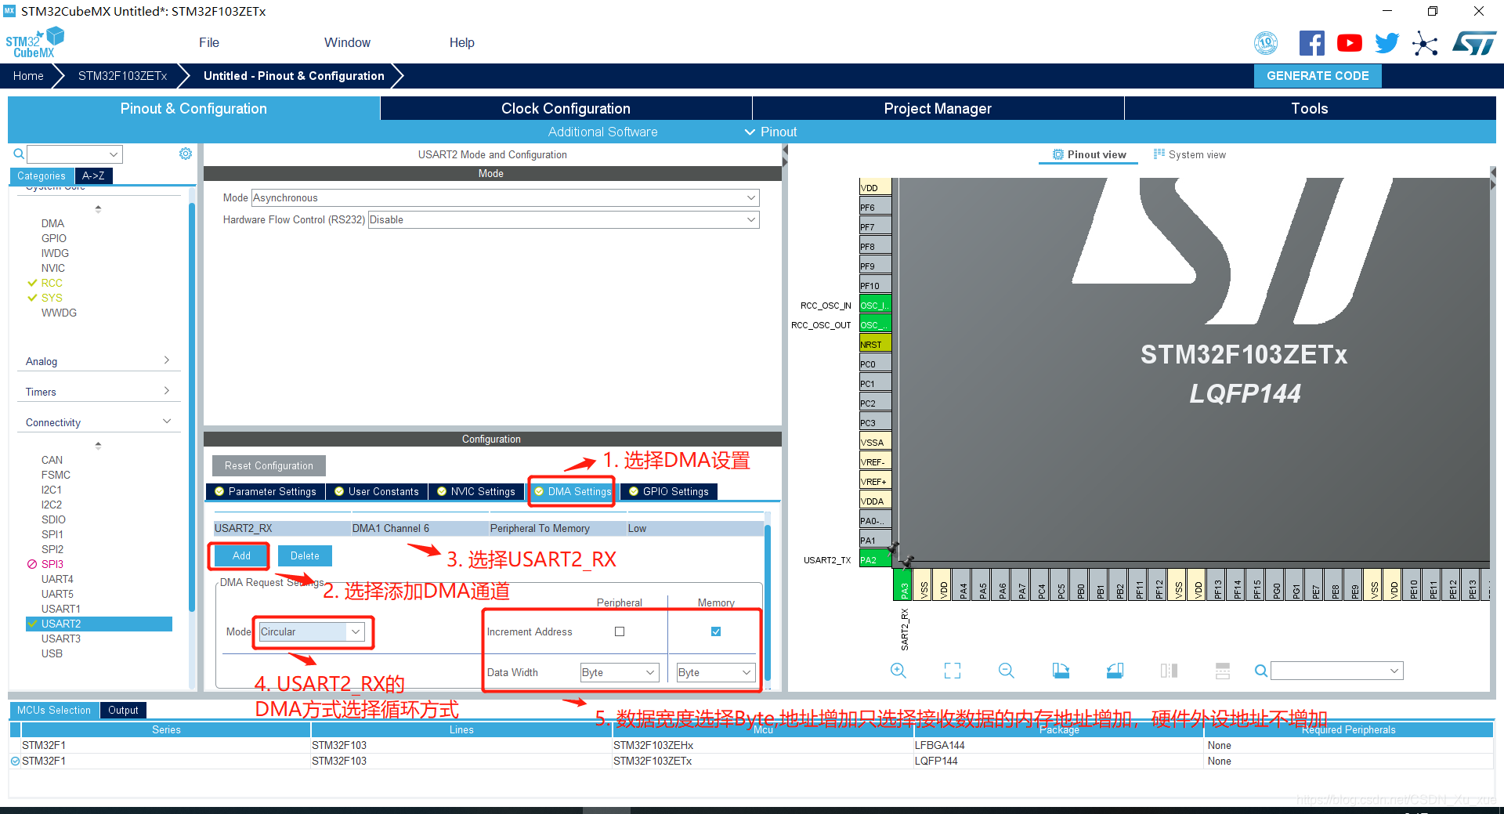Select SPI3 peripheral

[52, 564]
